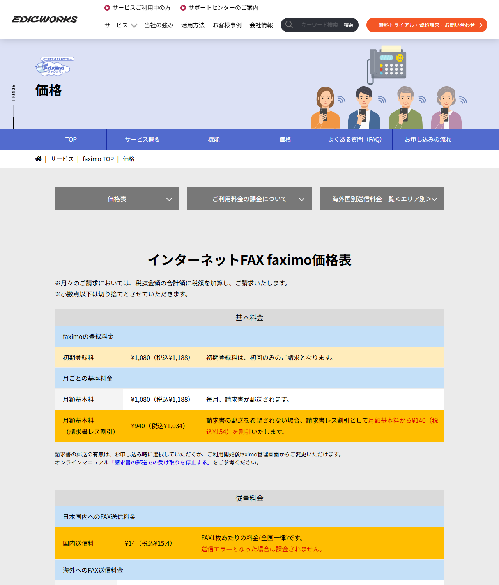Screen dimensions: 499x585
Task: Expand the ご利用料金の課金について anchor button
Action: 249,199
